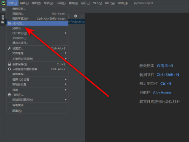Click the floppy disk save-all icon

pos(9,64)
